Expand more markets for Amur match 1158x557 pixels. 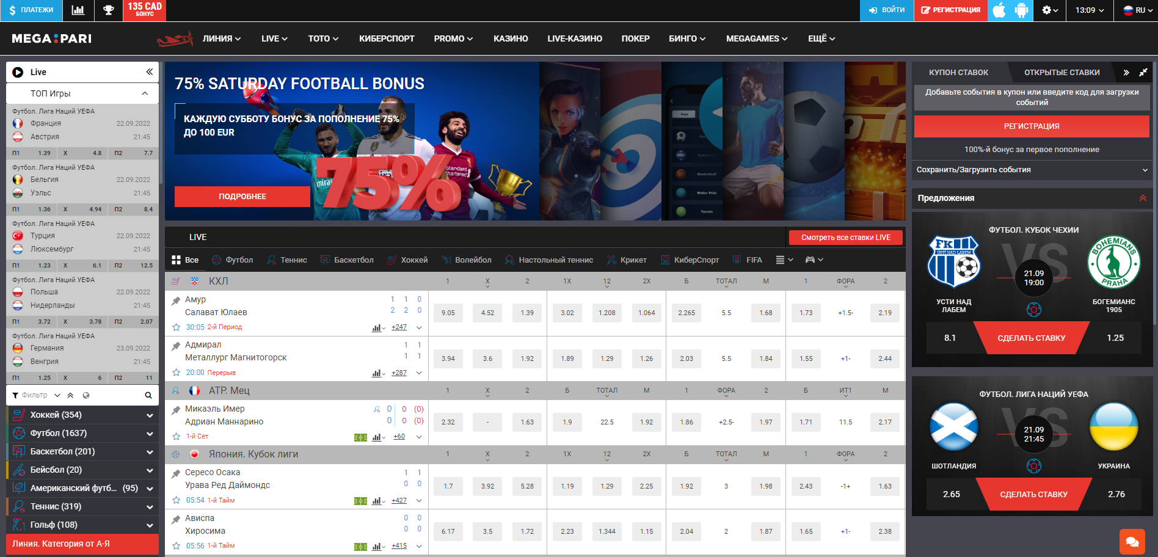tap(419, 327)
